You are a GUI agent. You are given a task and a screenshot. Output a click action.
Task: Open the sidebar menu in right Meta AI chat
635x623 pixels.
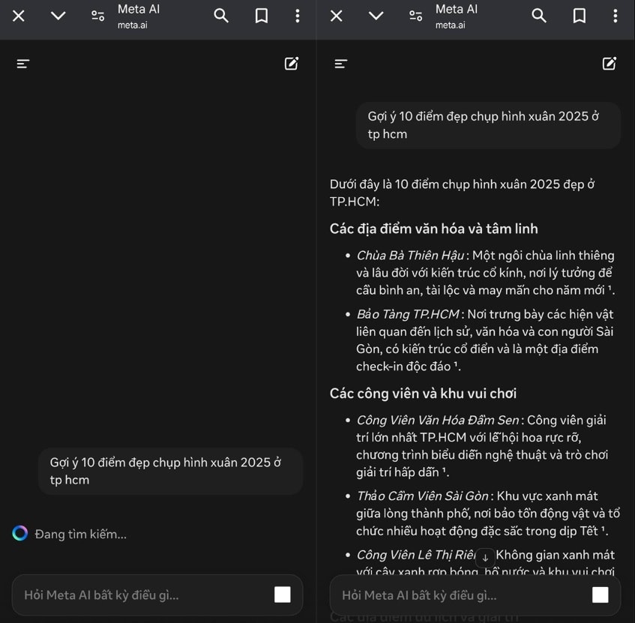coord(341,64)
